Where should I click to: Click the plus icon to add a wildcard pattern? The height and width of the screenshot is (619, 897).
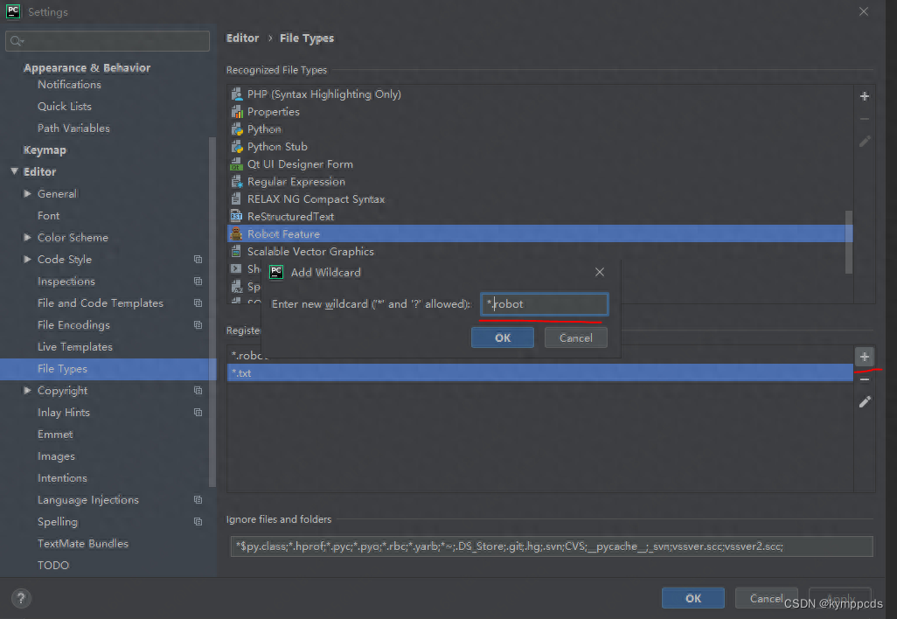[864, 357]
